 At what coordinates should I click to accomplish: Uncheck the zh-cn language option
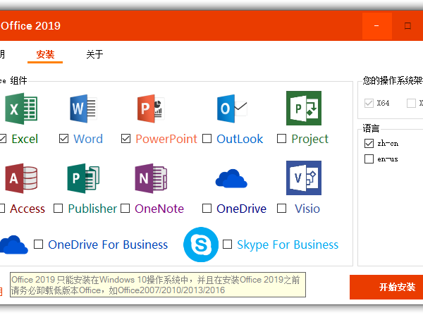369,143
